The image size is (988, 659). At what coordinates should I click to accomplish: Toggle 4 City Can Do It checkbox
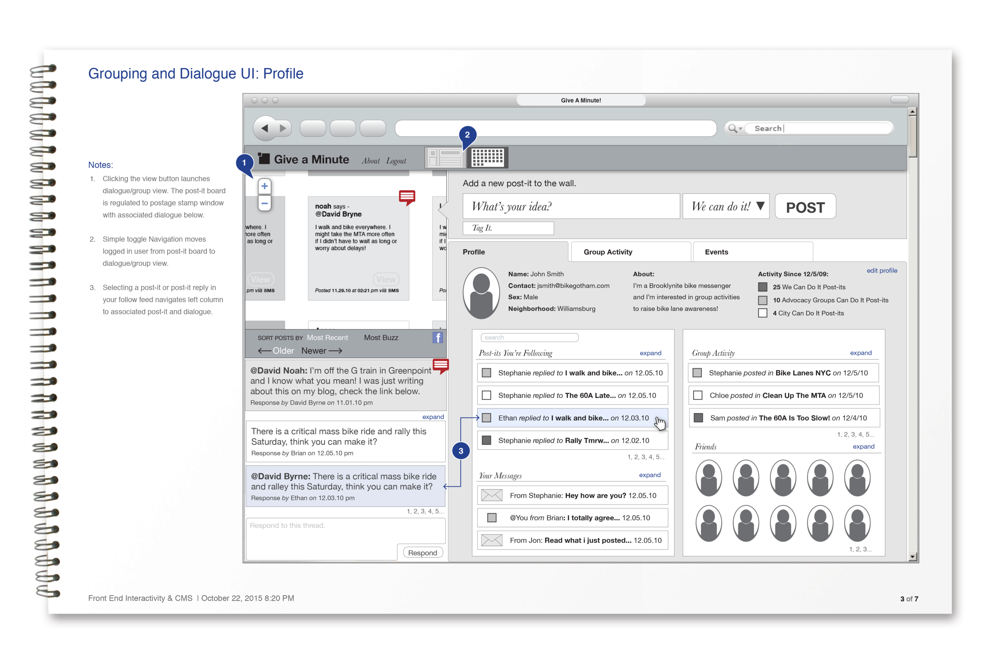pyautogui.click(x=762, y=313)
